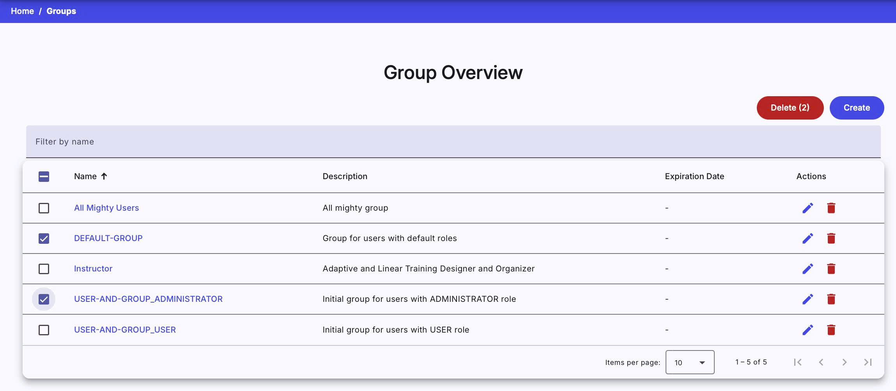
Task: Go to the first page
Action: point(797,362)
